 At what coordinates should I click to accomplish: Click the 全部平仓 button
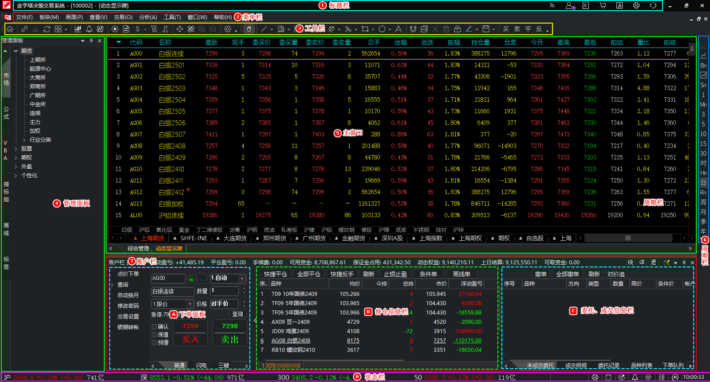308,274
